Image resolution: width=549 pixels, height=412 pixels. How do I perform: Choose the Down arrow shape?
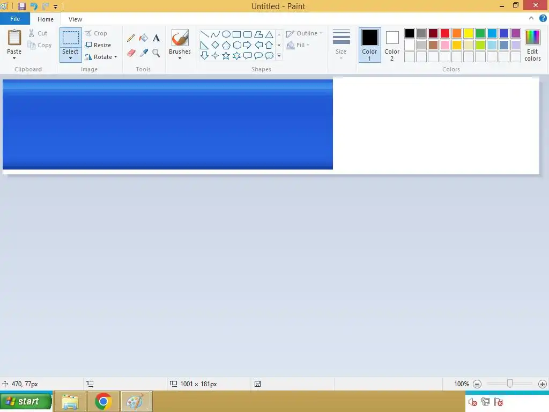204,55
